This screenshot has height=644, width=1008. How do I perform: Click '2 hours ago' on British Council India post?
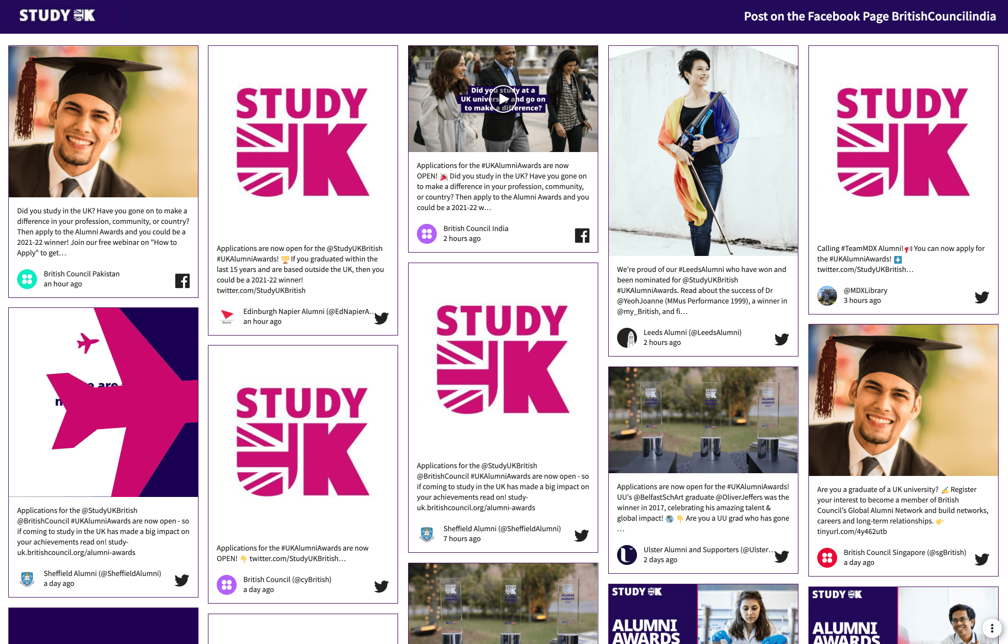point(462,239)
